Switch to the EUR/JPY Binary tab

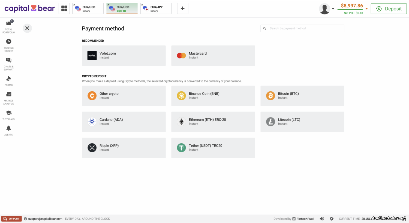tap(157, 9)
